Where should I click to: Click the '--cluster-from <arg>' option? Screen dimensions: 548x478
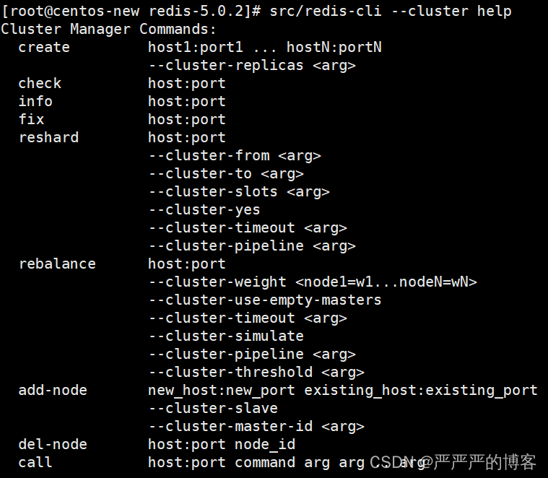pyautogui.click(x=235, y=155)
